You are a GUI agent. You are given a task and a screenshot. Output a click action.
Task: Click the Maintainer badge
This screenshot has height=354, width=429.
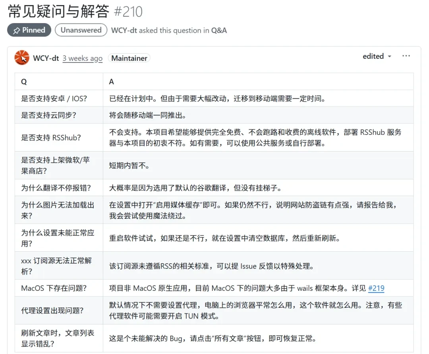pos(129,58)
